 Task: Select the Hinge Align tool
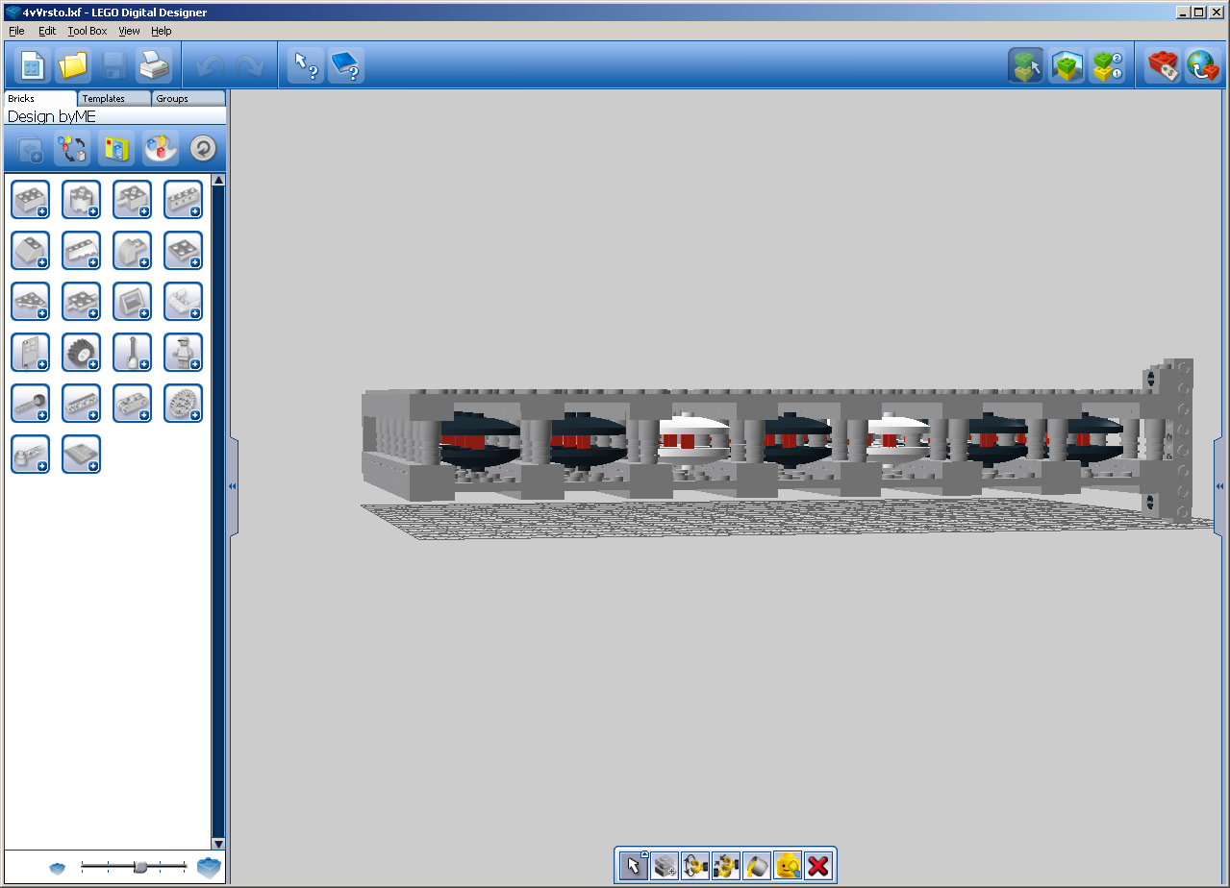pyautogui.click(x=726, y=866)
